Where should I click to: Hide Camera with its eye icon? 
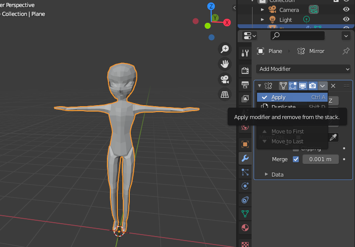pos(346,9)
